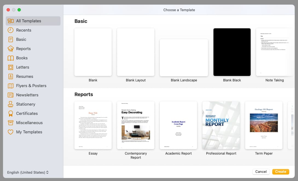The width and height of the screenshot is (298, 181).
Task: Open My Templates heart icon
Action: pos(10,132)
